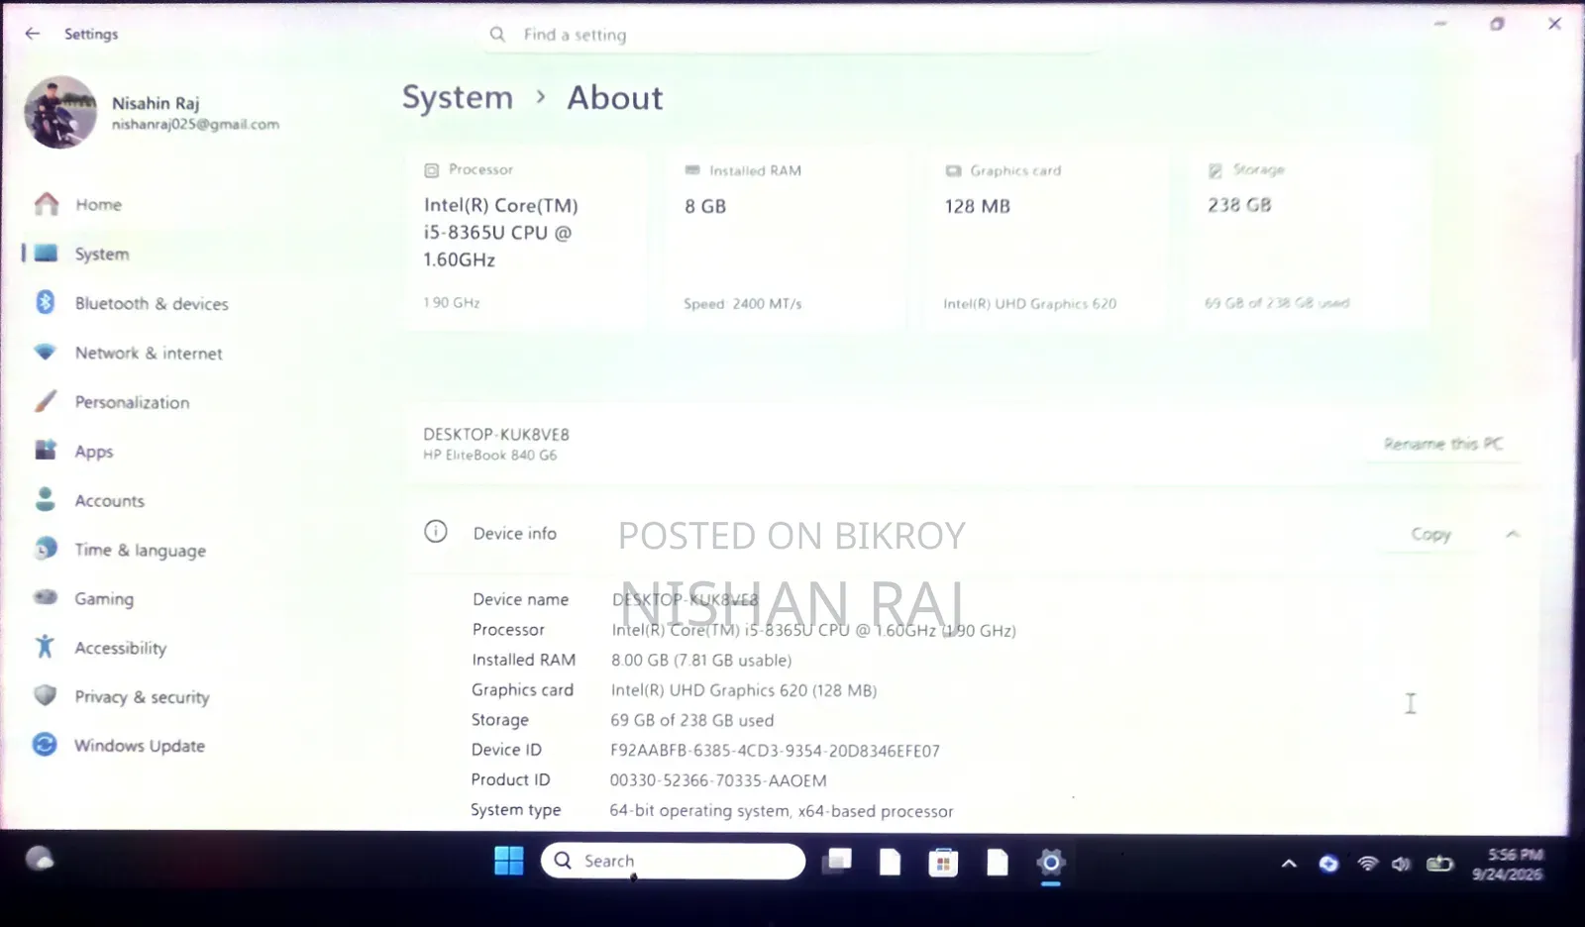This screenshot has width=1585, height=927.
Task: Click the "Device name" row label
Action: click(x=521, y=599)
